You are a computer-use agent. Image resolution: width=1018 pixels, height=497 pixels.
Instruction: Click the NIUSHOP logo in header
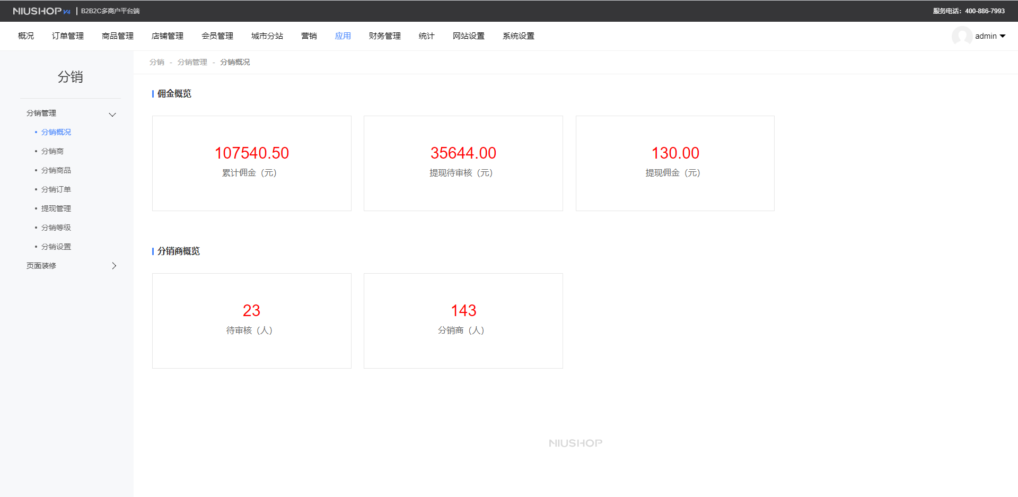tap(41, 11)
